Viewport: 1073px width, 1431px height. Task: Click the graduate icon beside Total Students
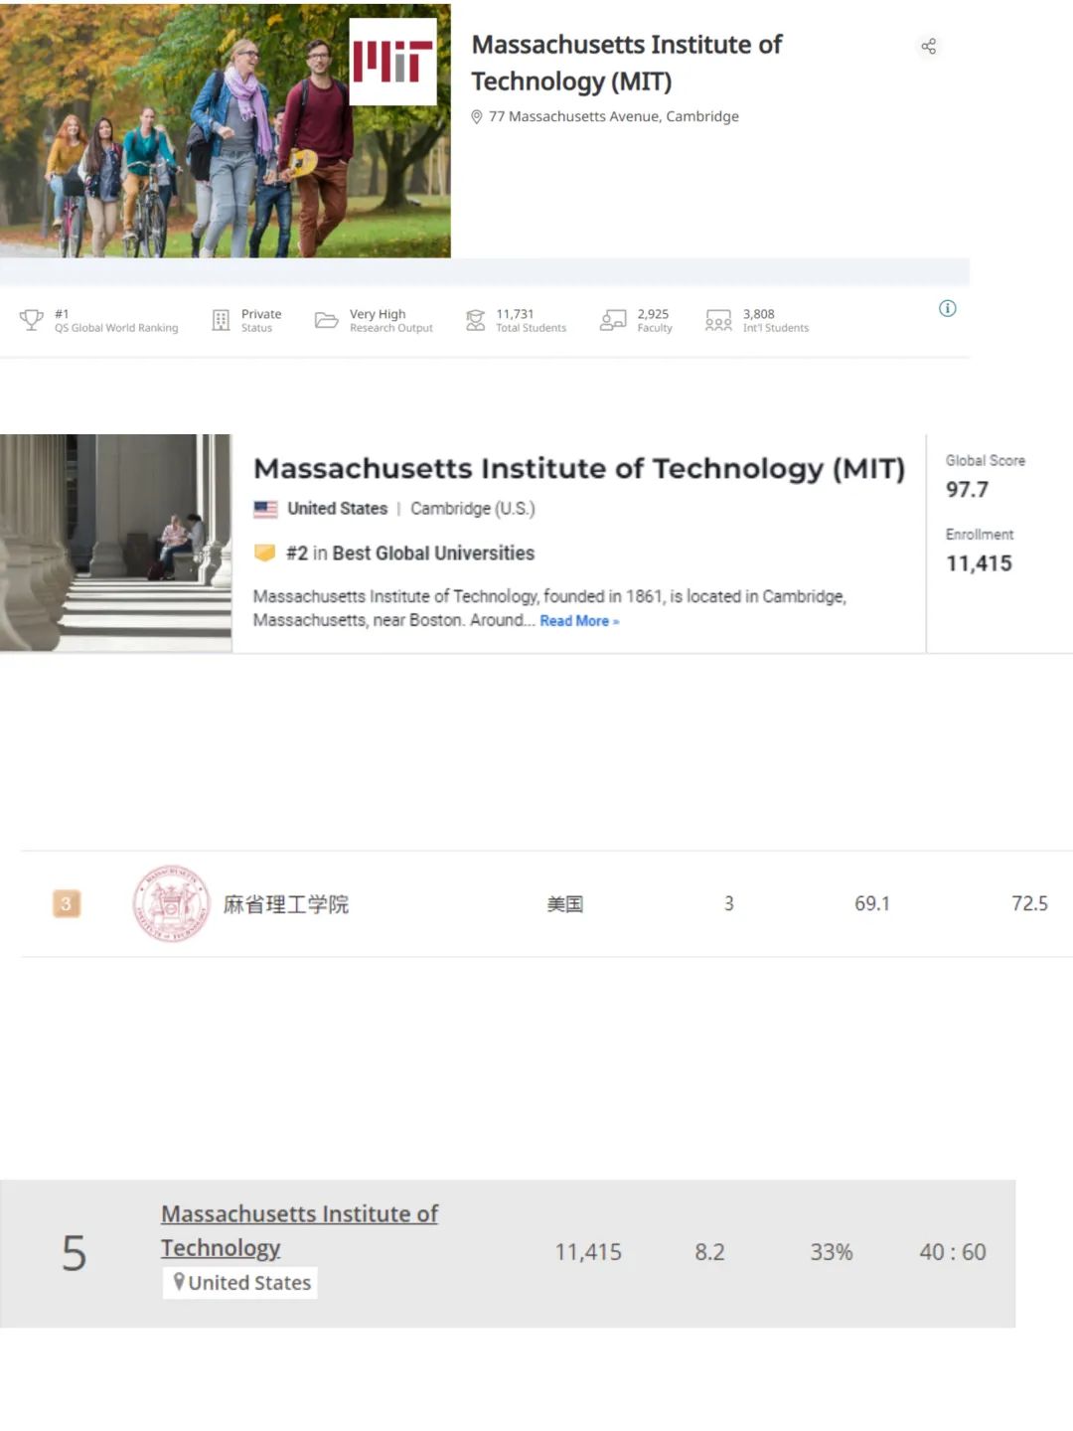pyautogui.click(x=476, y=320)
